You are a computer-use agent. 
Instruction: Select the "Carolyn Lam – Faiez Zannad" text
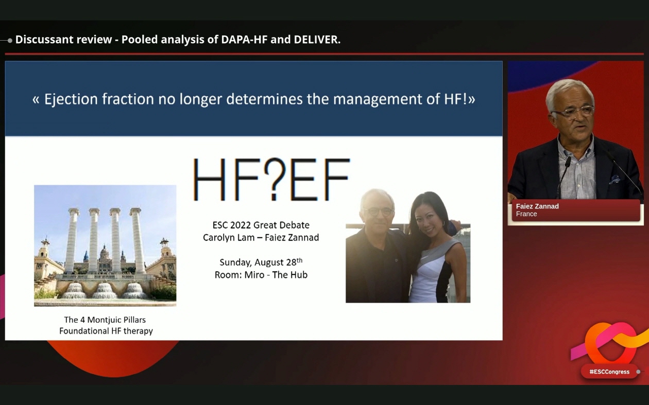coord(261,237)
